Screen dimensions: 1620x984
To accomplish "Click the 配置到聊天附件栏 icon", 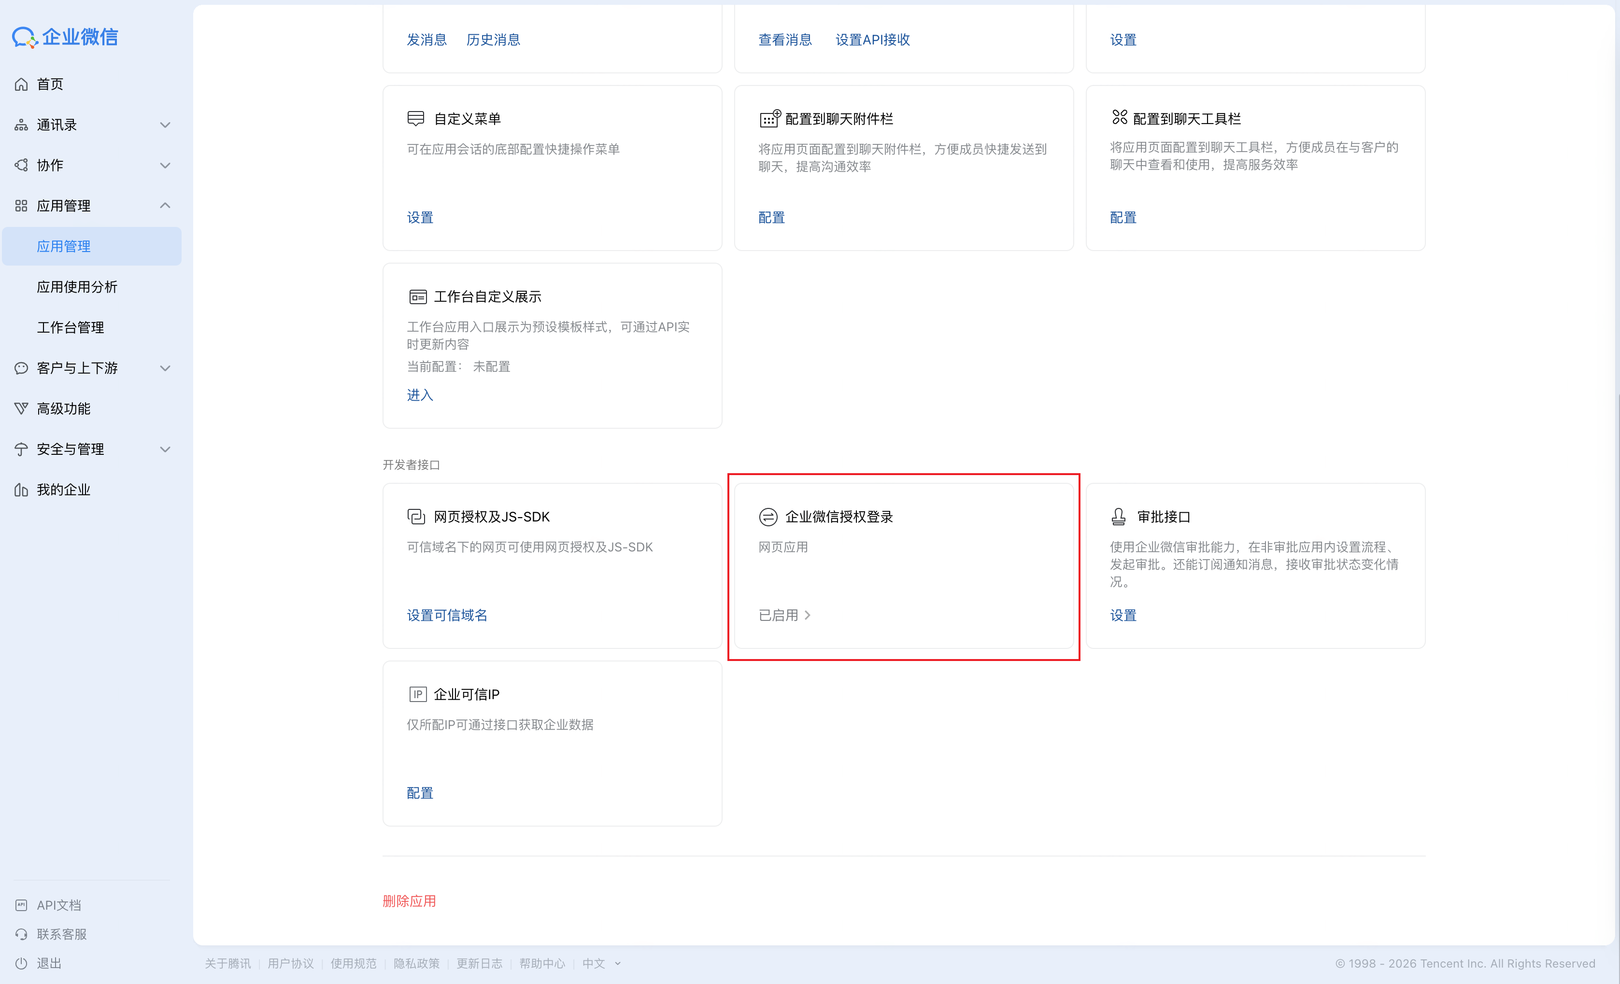I will click(770, 118).
